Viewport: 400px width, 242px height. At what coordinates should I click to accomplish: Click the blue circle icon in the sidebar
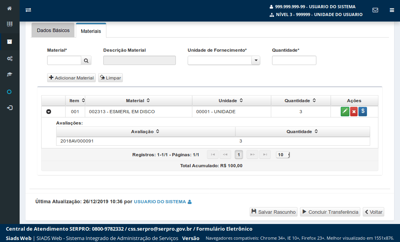(x=9, y=92)
